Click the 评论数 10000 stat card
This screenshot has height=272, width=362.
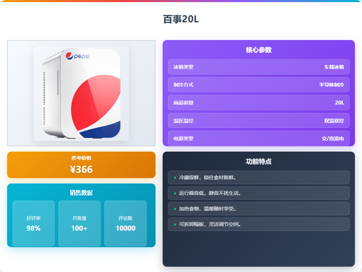point(125,223)
